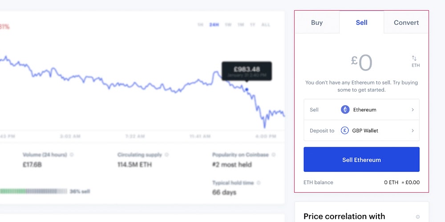445x222 pixels.
Task: Select the 24H chart range
Action: point(214,25)
